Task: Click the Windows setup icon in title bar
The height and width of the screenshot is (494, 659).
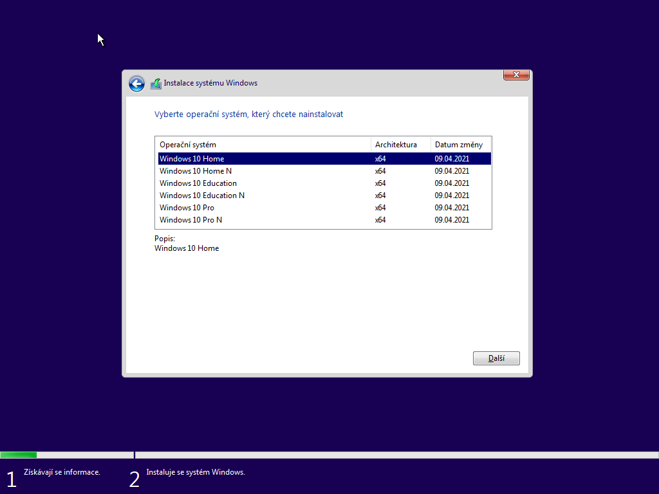Action: (x=156, y=84)
